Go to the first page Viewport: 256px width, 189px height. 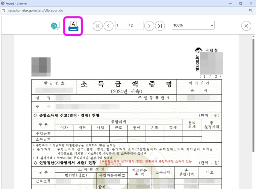pyautogui.click(x=98, y=26)
